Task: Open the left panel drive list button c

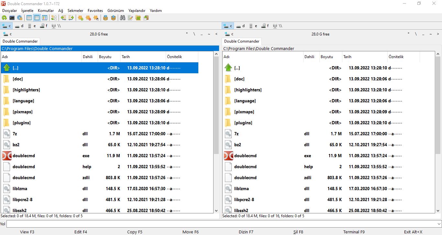Action: tap(7, 34)
